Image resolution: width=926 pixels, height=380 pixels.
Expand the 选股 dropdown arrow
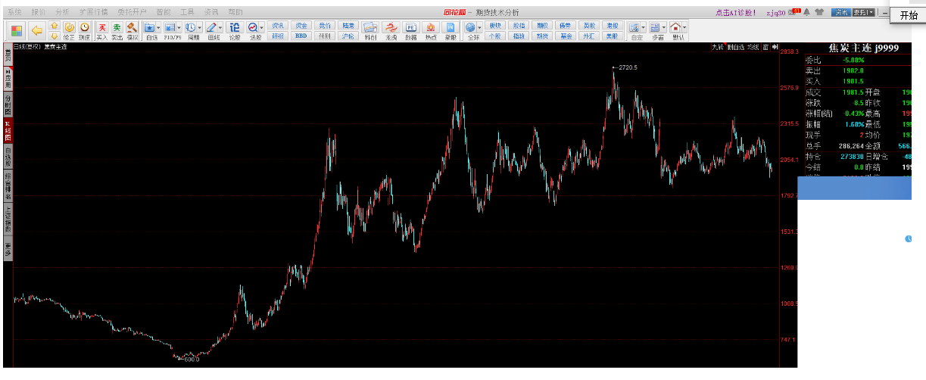261,27
